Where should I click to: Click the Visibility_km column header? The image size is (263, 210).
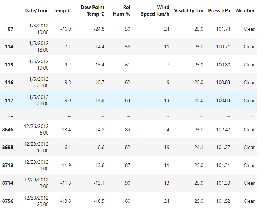pos(188,10)
